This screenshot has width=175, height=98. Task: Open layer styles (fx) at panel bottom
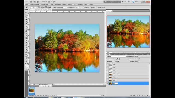pyautogui.click(x=134, y=96)
